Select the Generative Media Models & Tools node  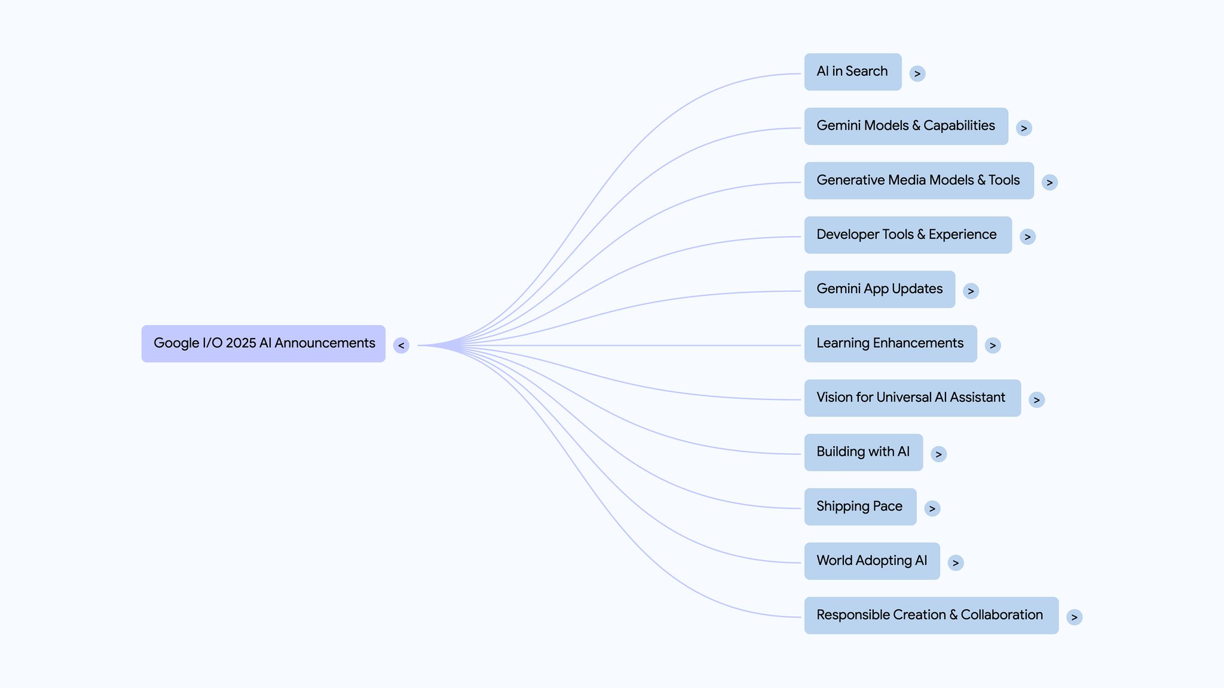coord(919,180)
